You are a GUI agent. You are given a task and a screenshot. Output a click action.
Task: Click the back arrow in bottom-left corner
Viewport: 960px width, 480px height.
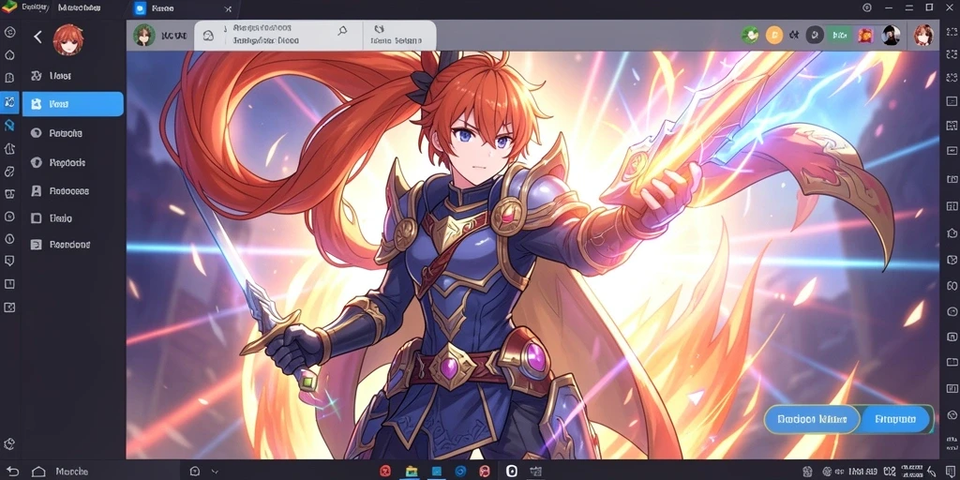coord(13,472)
